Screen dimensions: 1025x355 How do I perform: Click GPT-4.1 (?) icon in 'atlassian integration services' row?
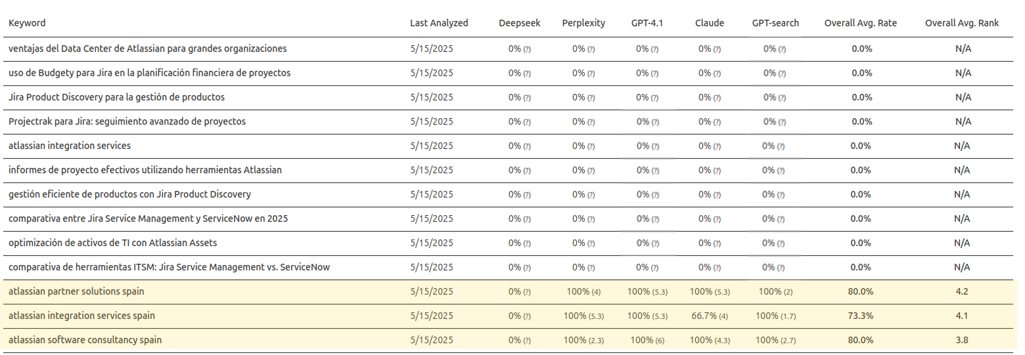pyautogui.click(x=654, y=146)
